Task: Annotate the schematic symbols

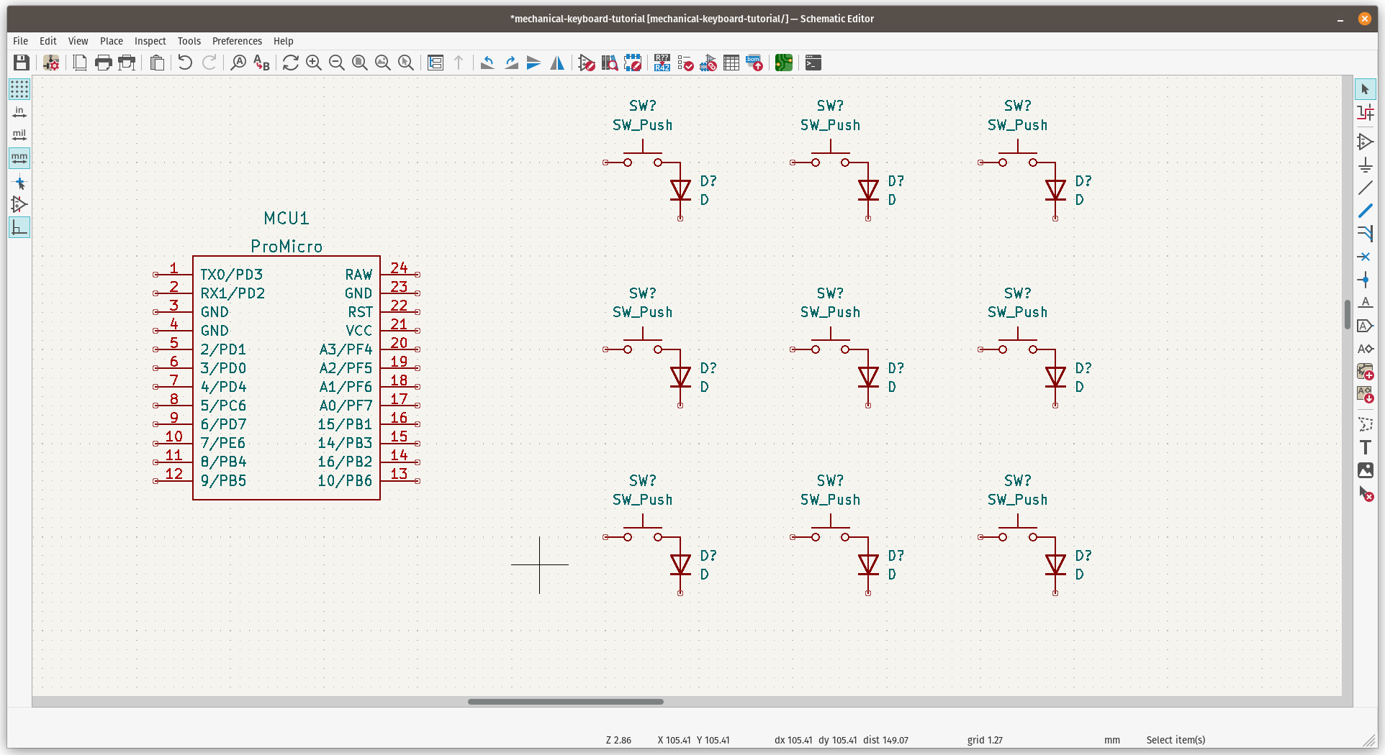Action: (662, 63)
